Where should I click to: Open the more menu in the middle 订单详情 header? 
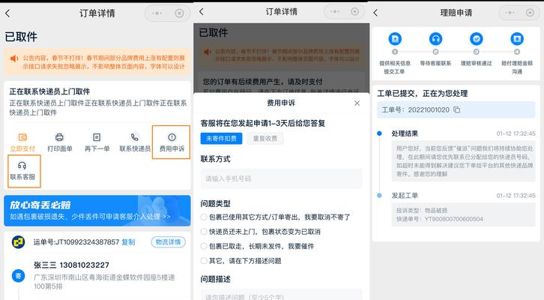[335, 12]
